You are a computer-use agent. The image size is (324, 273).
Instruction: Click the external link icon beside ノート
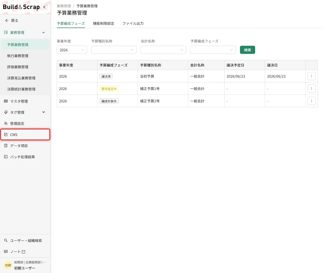pyautogui.click(x=24, y=252)
